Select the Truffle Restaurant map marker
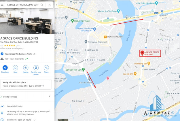Image resolution: width=180 pixels, height=121 pixels. coord(105,37)
